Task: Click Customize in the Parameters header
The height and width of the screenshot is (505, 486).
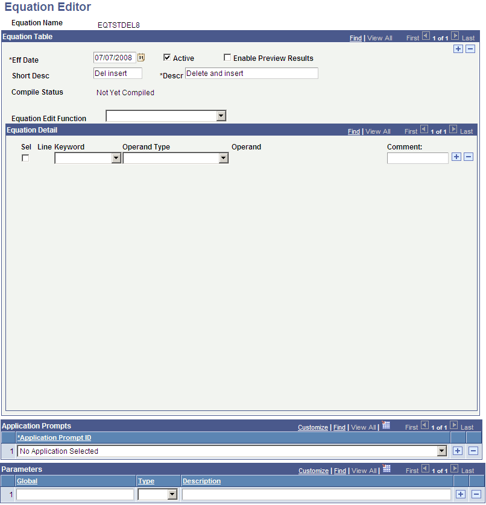Action: [x=313, y=471]
